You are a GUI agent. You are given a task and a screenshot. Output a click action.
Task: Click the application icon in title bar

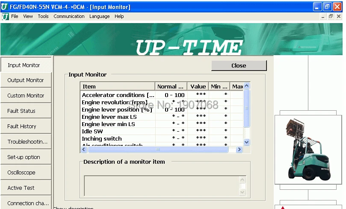pyautogui.click(x=4, y=7)
